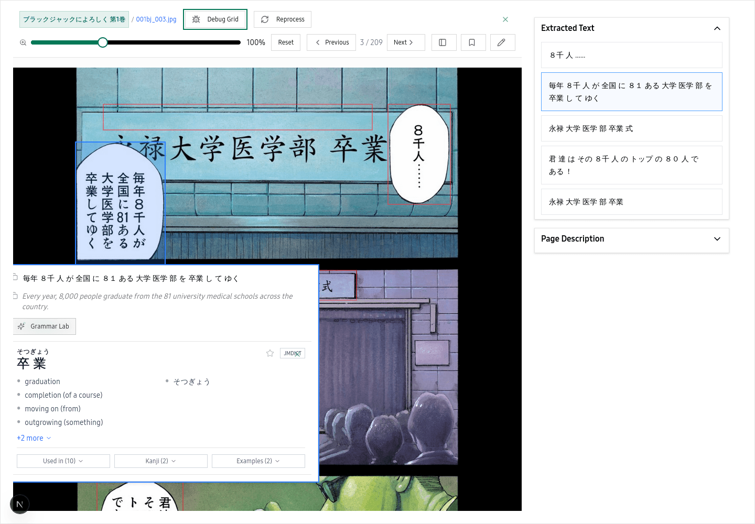The height and width of the screenshot is (524, 755).
Task: Advance to the Next page
Action: tap(406, 42)
